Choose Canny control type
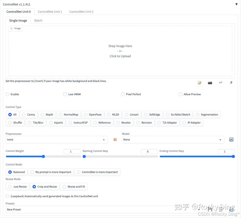 (x=29, y=115)
